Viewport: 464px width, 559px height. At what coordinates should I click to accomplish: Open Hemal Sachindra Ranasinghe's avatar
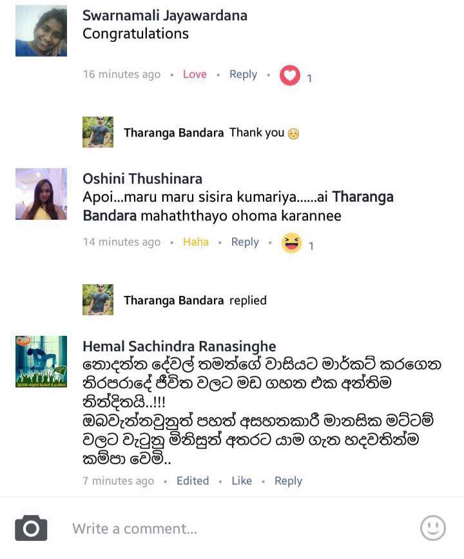click(41, 362)
